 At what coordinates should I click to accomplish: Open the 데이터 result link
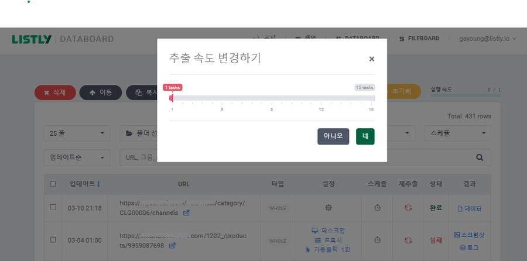click(470, 208)
